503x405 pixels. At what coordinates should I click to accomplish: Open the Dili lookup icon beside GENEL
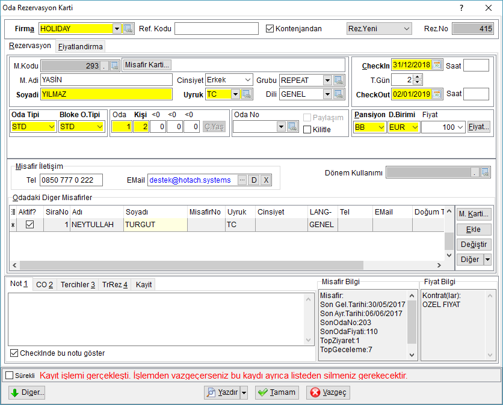(x=338, y=94)
